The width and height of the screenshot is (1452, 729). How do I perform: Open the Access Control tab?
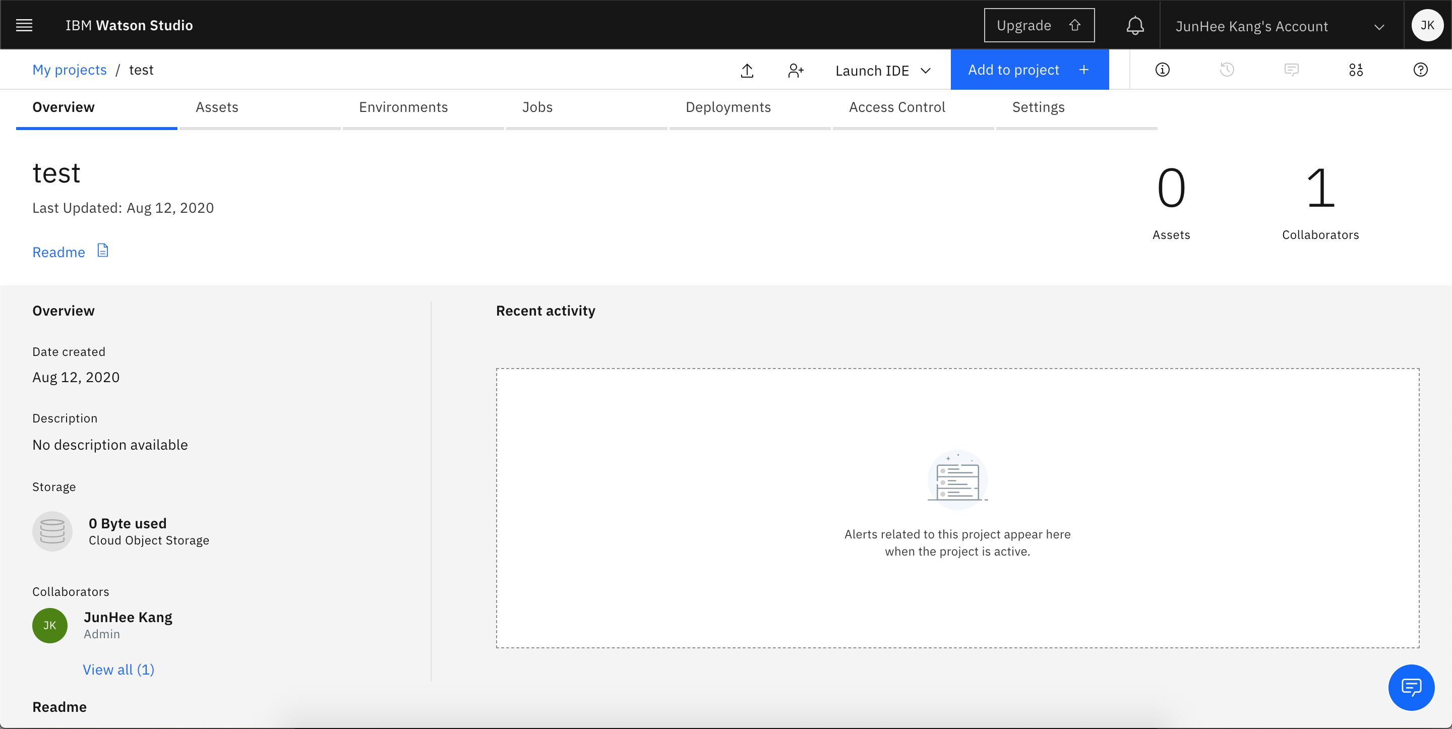897,107
